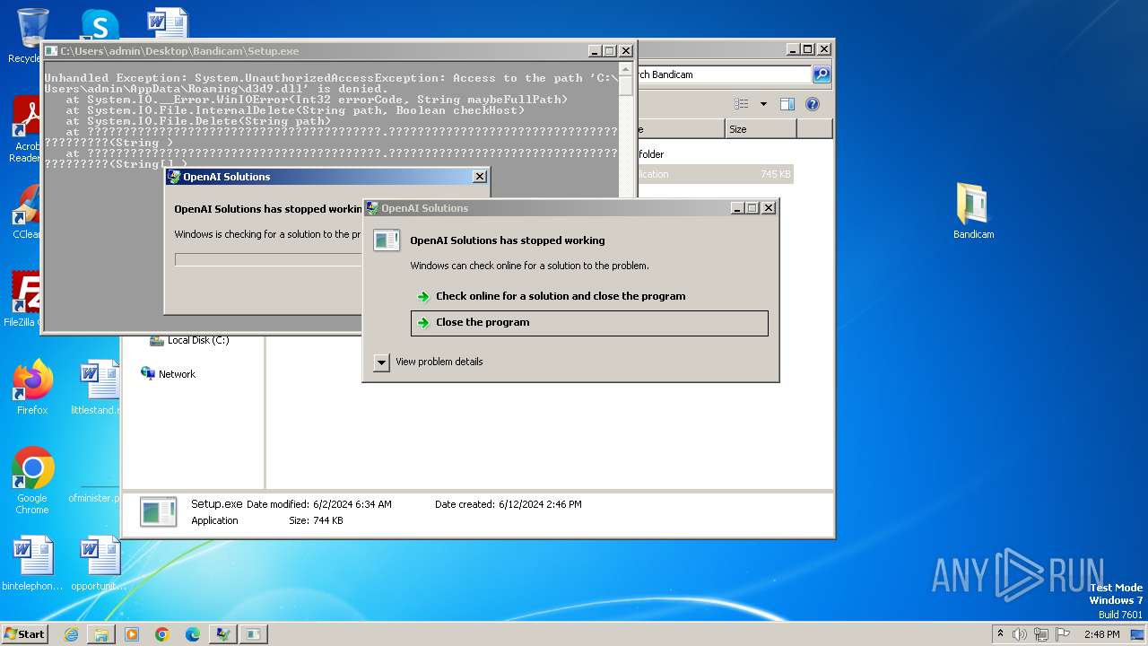Click the progress bar in the checking-for-solution dialog

268,259
